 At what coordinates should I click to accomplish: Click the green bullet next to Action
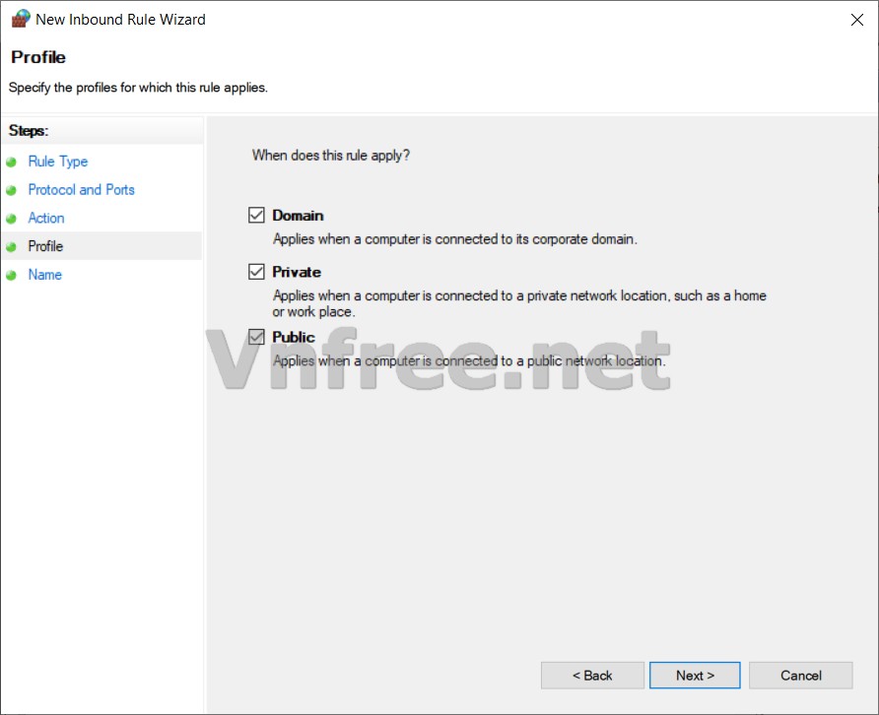[12, 219]
